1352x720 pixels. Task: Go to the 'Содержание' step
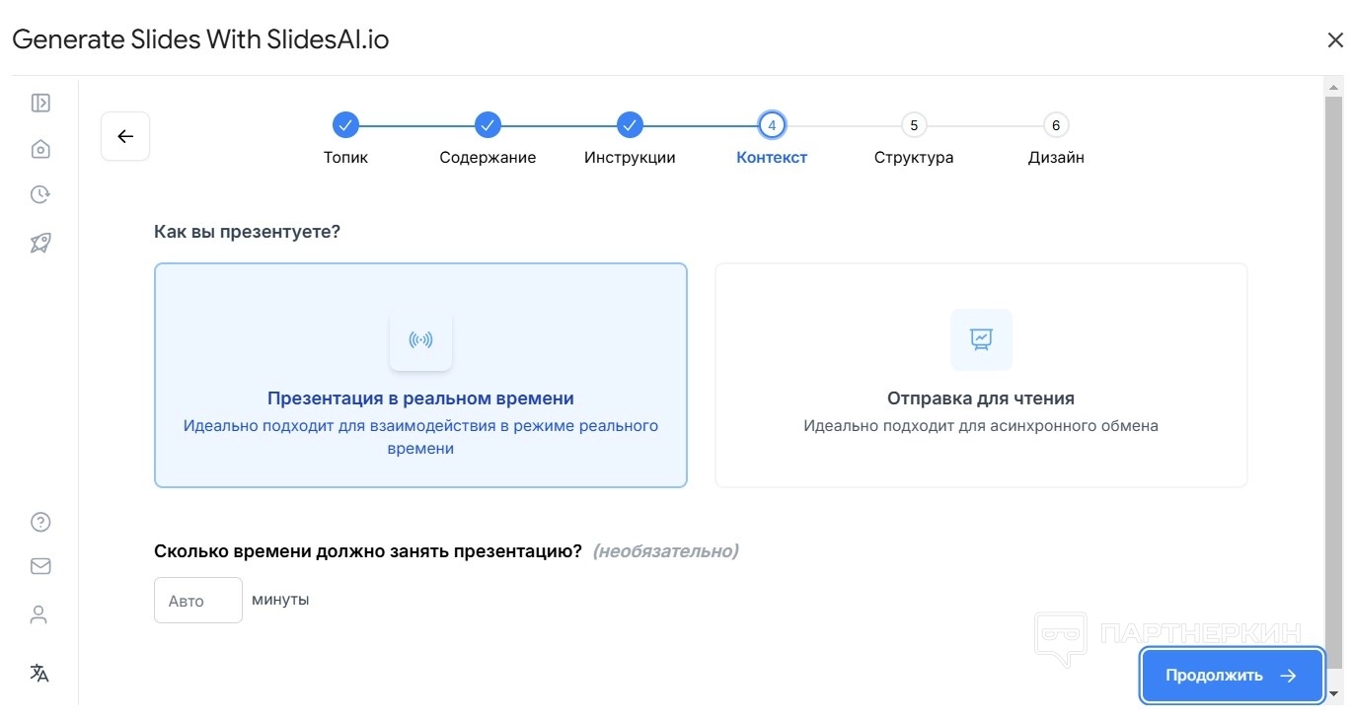pyautogui.click(x=488, y=125)
